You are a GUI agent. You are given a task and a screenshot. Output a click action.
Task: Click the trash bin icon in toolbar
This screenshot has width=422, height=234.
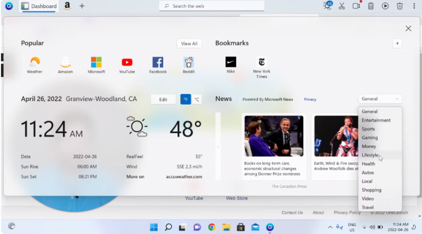(x=399, y=6)
